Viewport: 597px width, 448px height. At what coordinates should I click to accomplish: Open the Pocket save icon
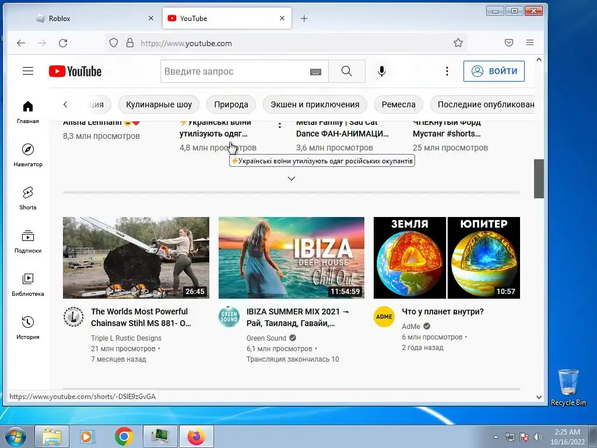(x=508, y=43)
